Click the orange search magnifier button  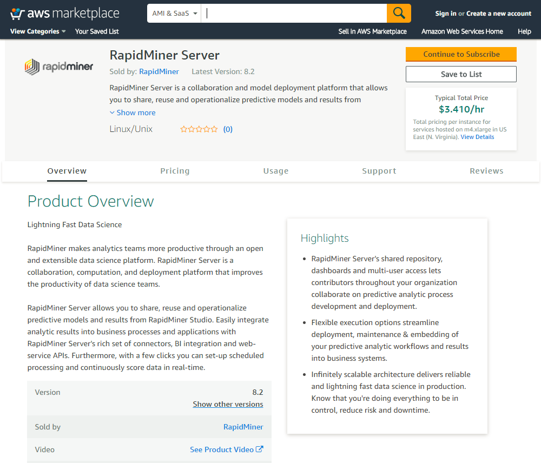point(399,13)
